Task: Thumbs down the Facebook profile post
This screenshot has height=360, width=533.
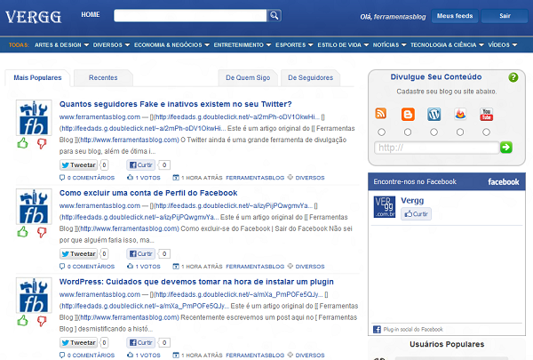Action: 42,233
